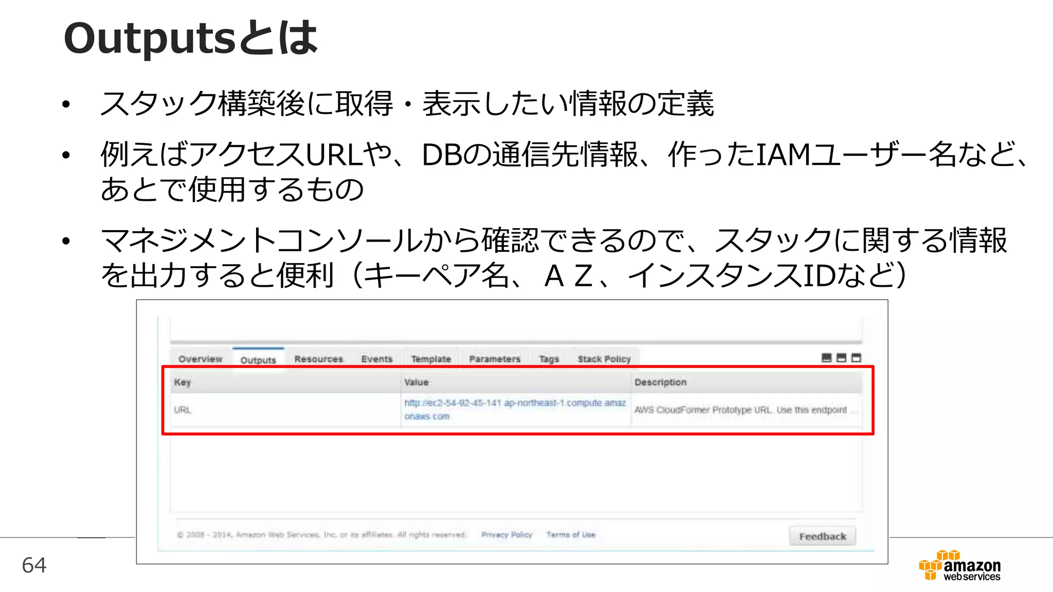Click the minimized pane layout icon
The width and height of the screenshot is (1053, 592).
[x=826, y=358]
